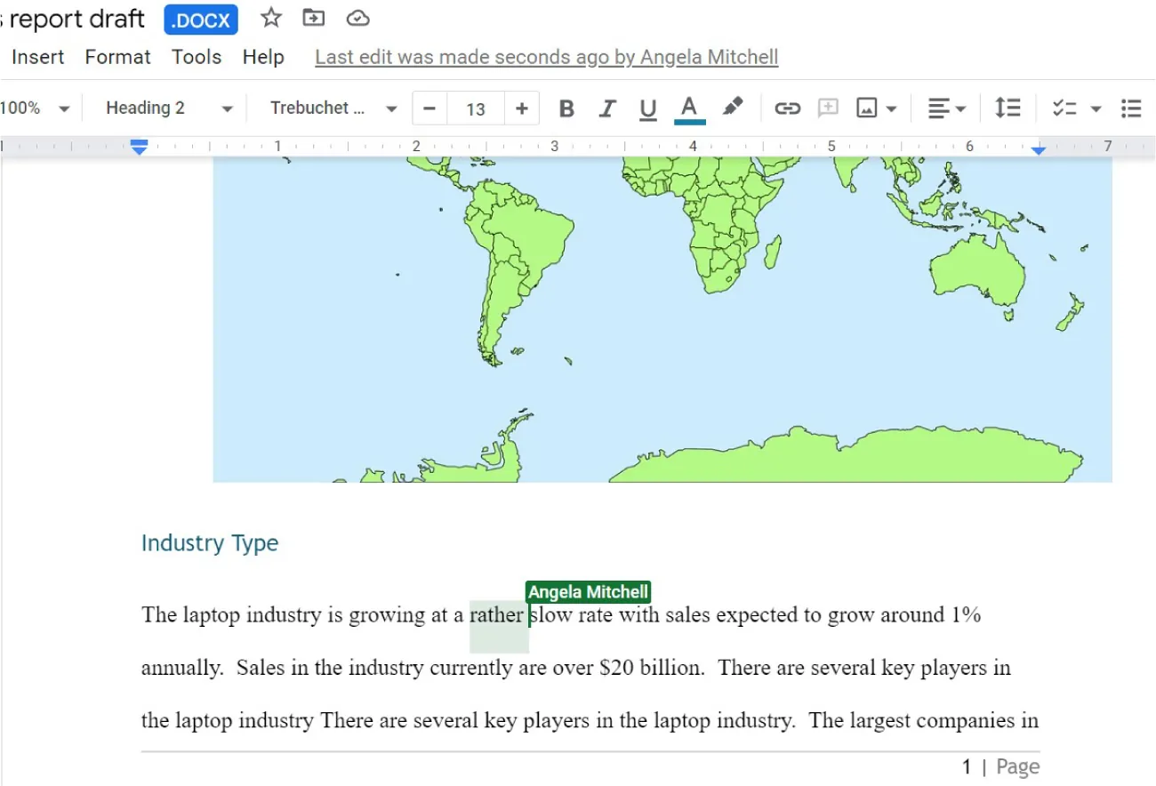Check the document cloud save status
Viewport: 1156px width, 786px height.
click(x=357, y=17)
